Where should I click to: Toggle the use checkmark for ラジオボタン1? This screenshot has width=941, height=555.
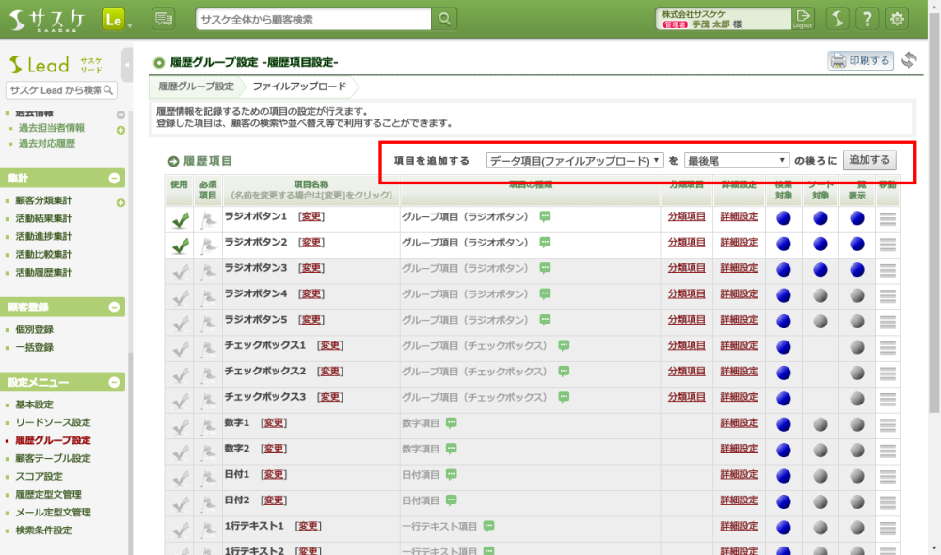click(180, 219)
